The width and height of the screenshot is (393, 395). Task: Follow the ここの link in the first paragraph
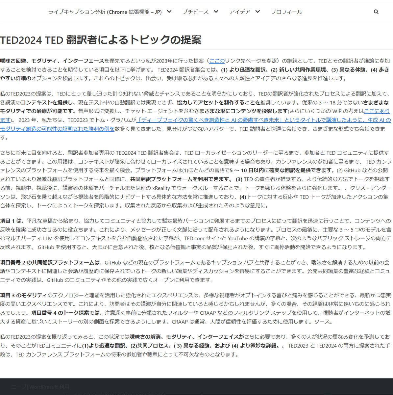(x=217, y=61)
